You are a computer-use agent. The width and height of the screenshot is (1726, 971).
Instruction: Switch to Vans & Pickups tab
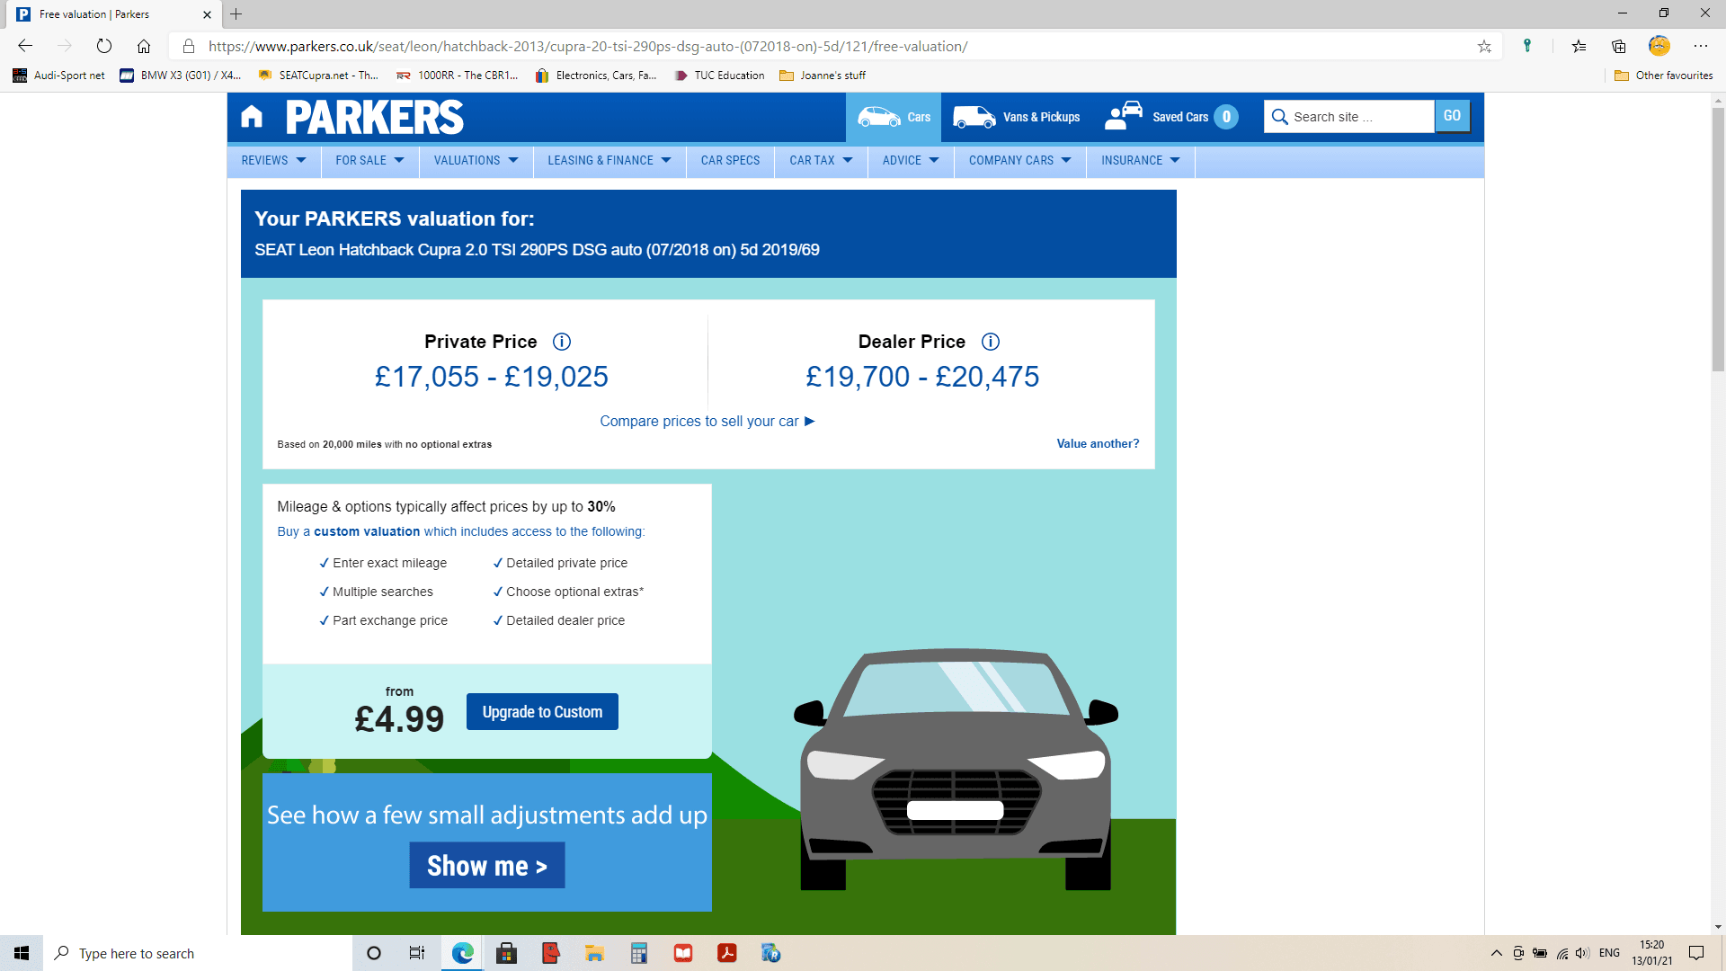[1017, 117]
